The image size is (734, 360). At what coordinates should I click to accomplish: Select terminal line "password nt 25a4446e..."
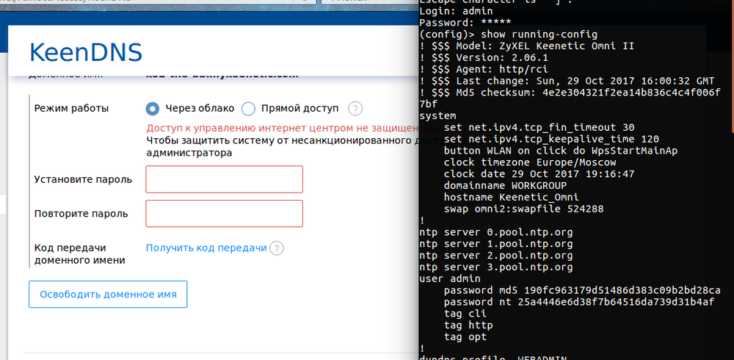579,303
